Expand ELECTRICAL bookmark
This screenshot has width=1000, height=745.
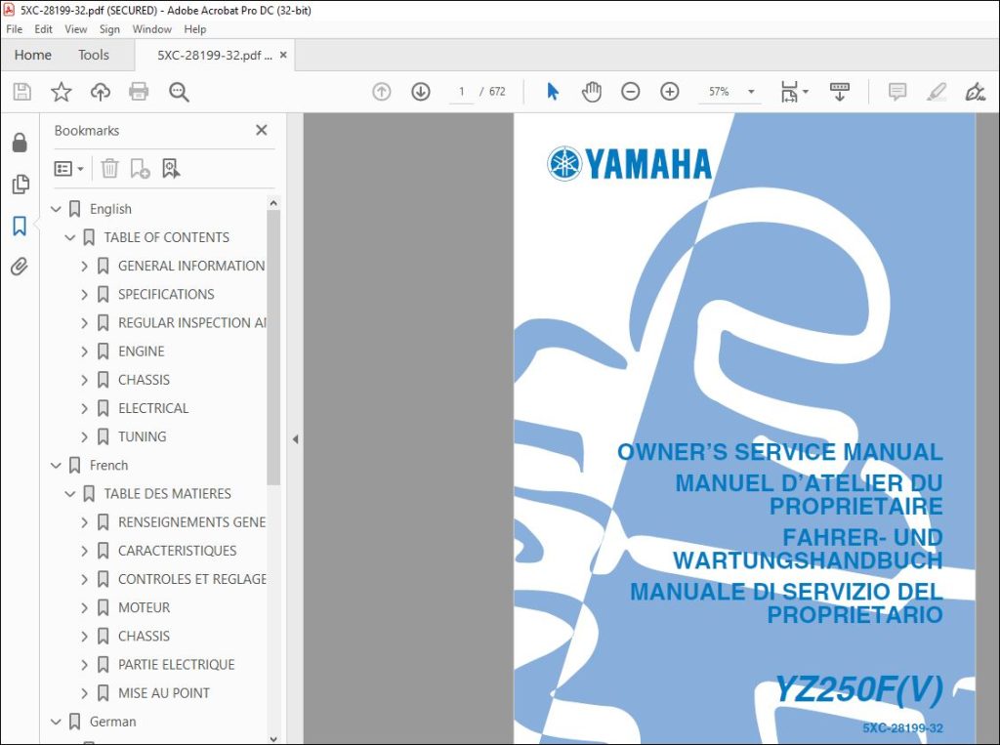(84, 408)
